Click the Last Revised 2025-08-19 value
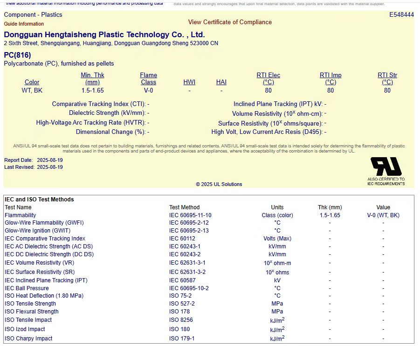420x346 pixels. 50,167
